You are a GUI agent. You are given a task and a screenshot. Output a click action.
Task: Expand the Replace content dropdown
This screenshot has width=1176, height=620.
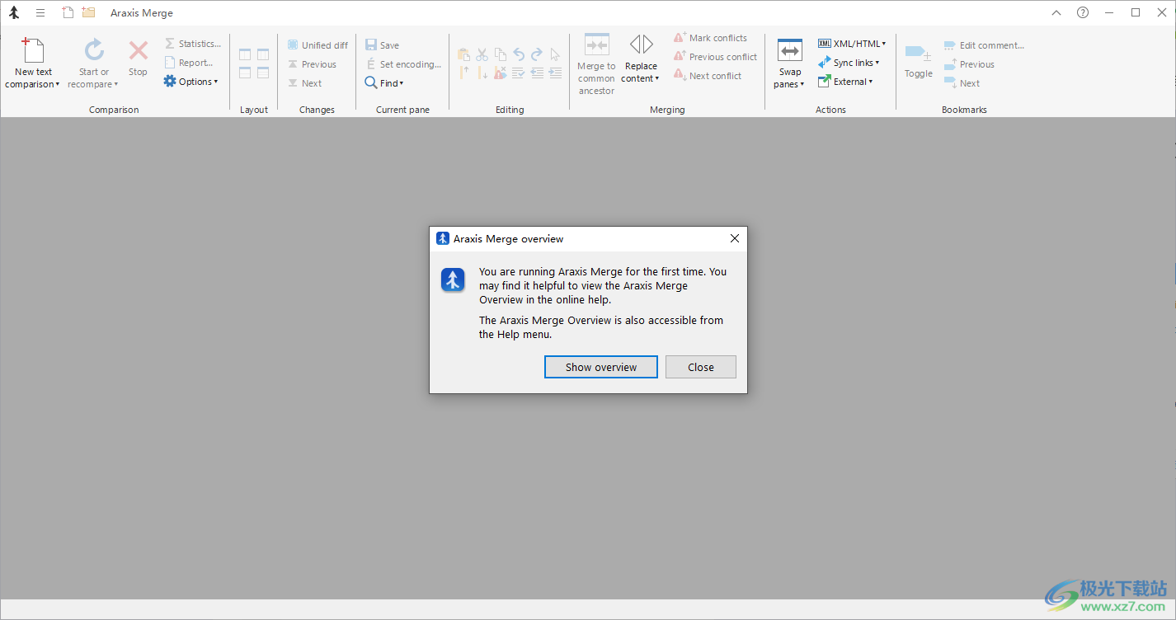(x=641, y=59)
